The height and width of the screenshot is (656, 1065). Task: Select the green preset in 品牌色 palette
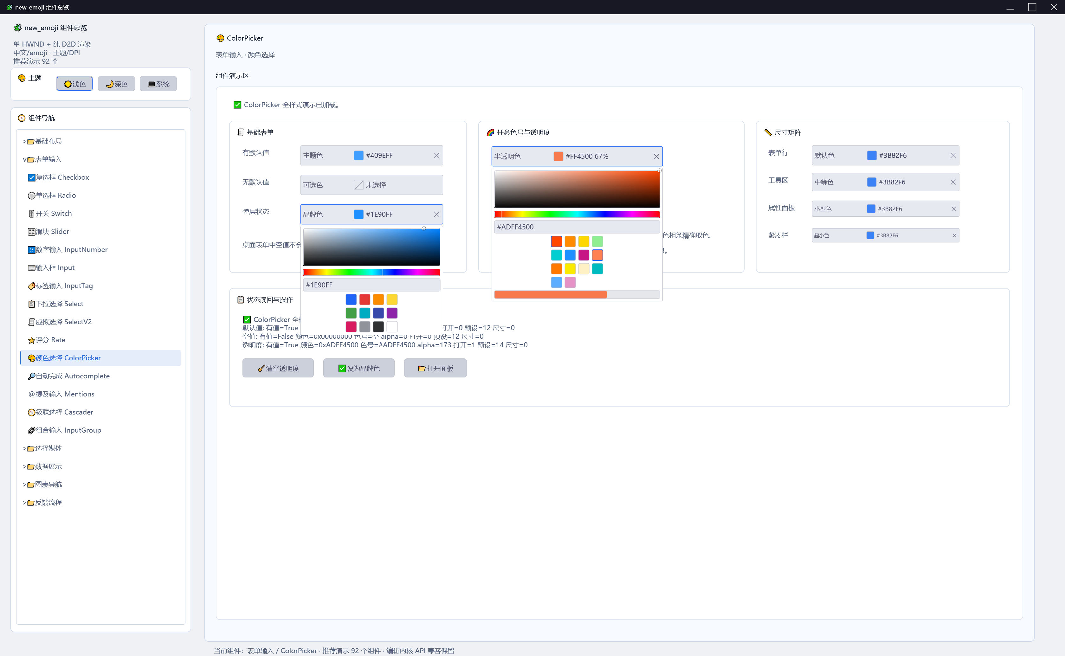(351, 313)
